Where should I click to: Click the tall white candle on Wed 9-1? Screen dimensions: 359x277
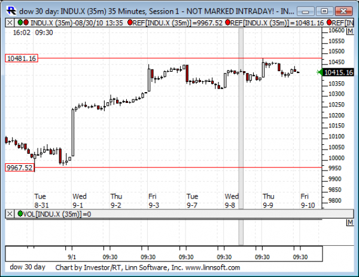(73, 133)
